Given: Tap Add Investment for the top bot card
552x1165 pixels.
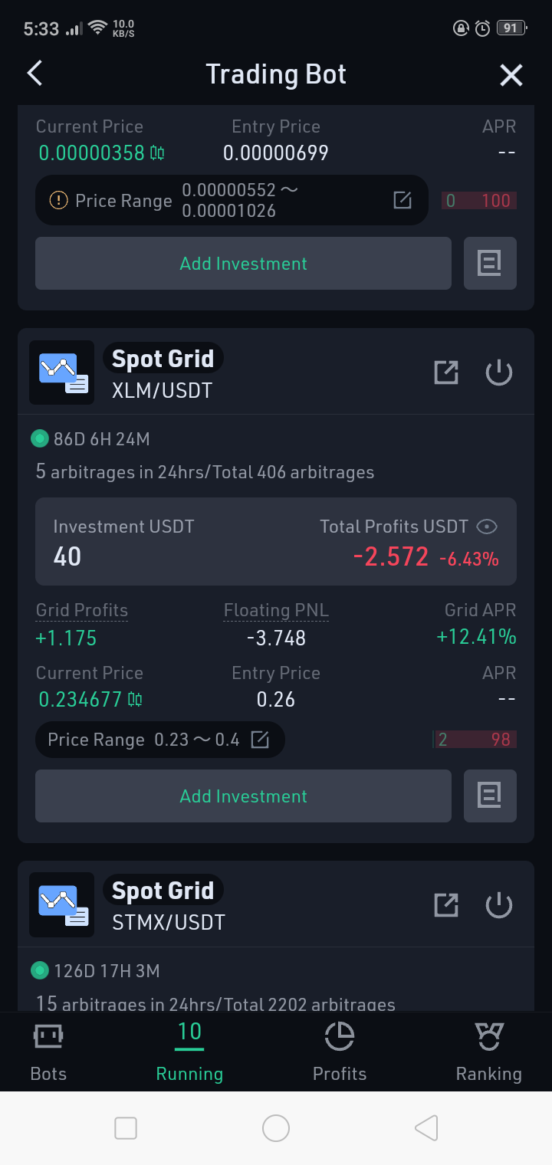Looking at the screenshot, I should pyautogui.click(x=243, y=263).
